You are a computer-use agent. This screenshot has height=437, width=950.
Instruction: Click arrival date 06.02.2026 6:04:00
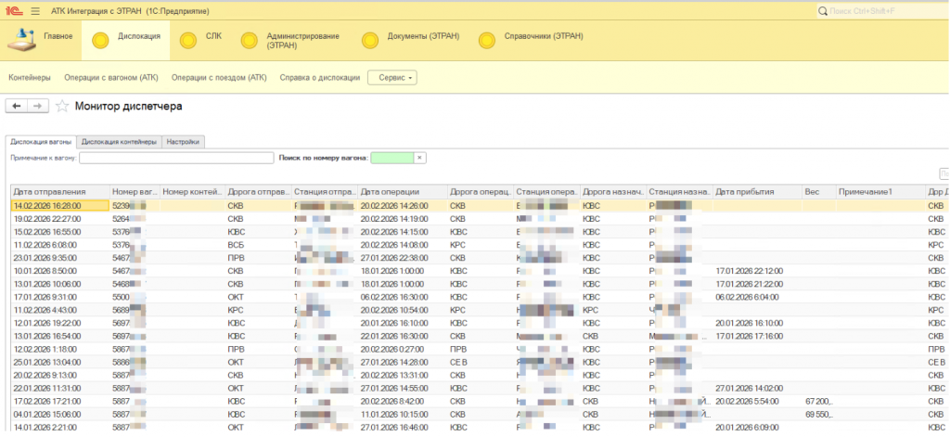pos(747,297)
